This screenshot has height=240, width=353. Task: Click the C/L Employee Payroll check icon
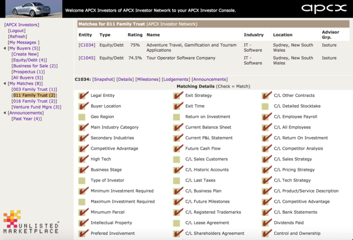pyautogui.click(x=267, y=116)
